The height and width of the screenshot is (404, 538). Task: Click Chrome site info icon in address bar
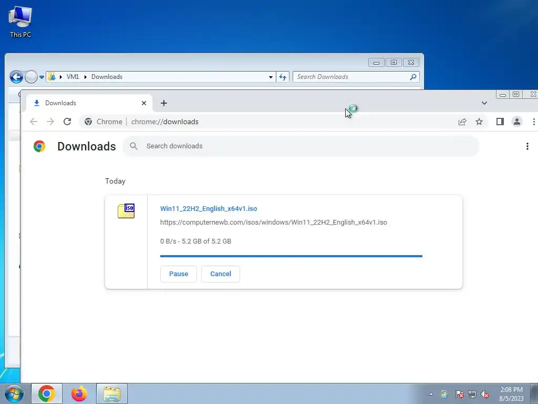[x=88, y=122]
